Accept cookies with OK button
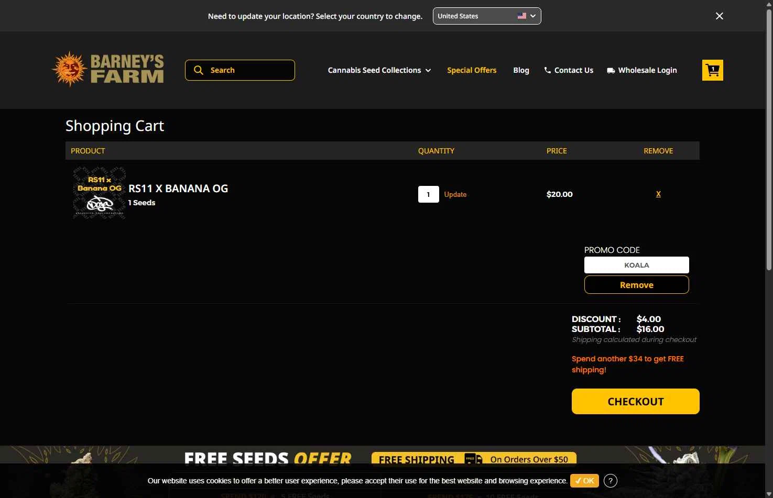The width and height of the screenshot is (773, 498). (x=584, y=481)
